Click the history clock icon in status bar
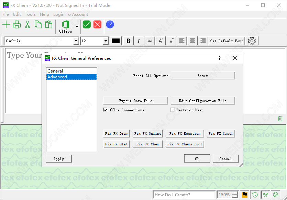The image size is (287, 200). click(255, 195)
